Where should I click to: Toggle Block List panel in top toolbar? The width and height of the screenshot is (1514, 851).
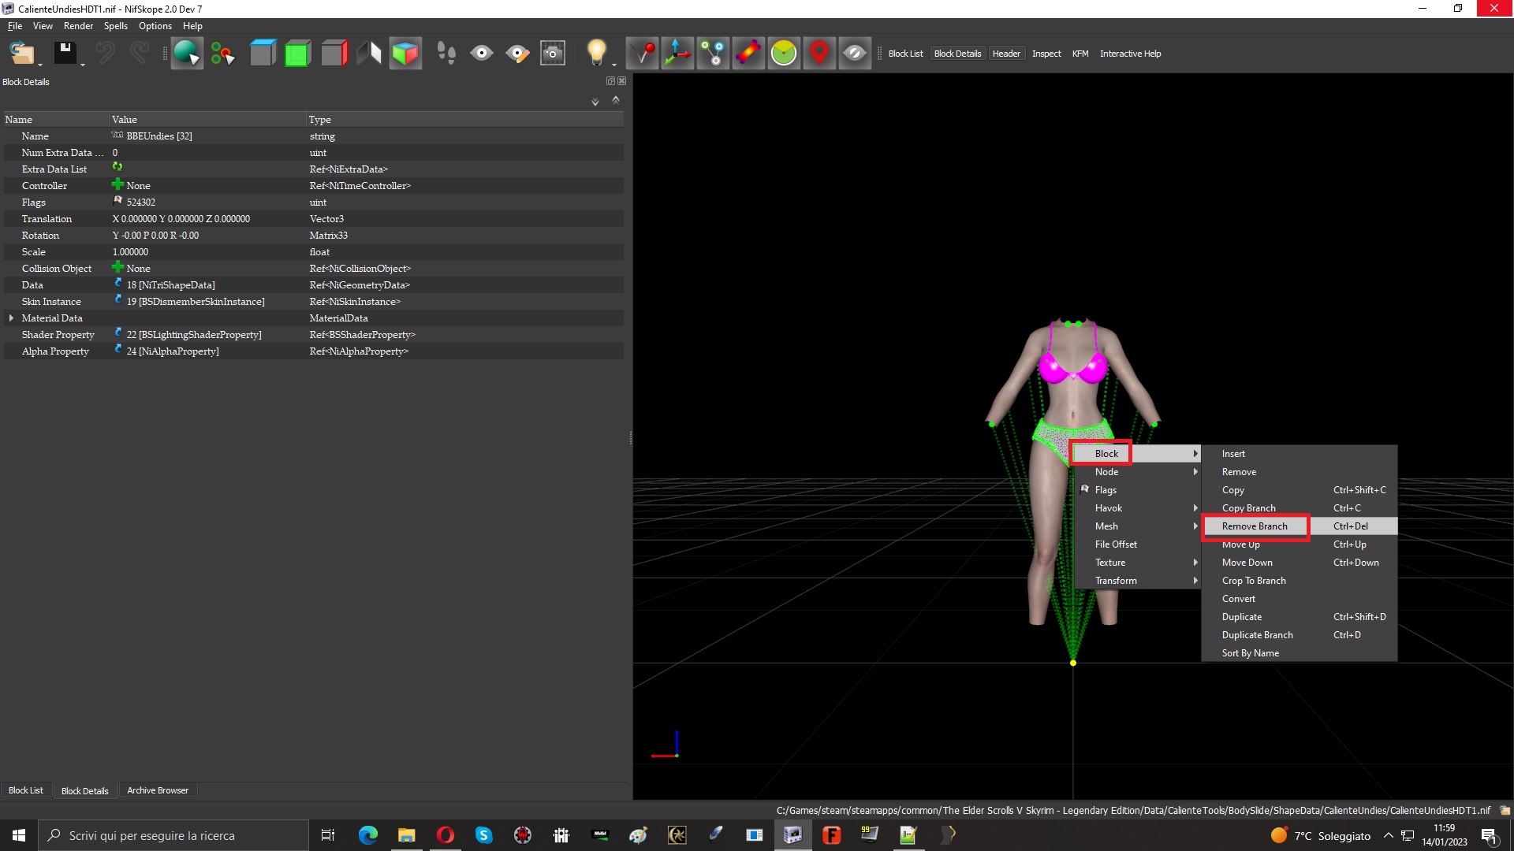coord(905,54)
